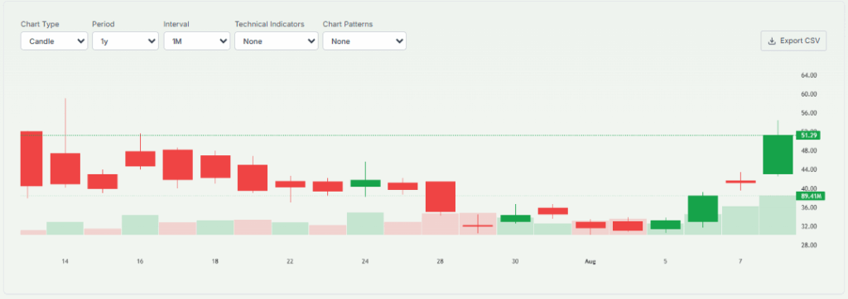Click the 44.00 price axis label
The image size is (848, 299).
point(809,169)
